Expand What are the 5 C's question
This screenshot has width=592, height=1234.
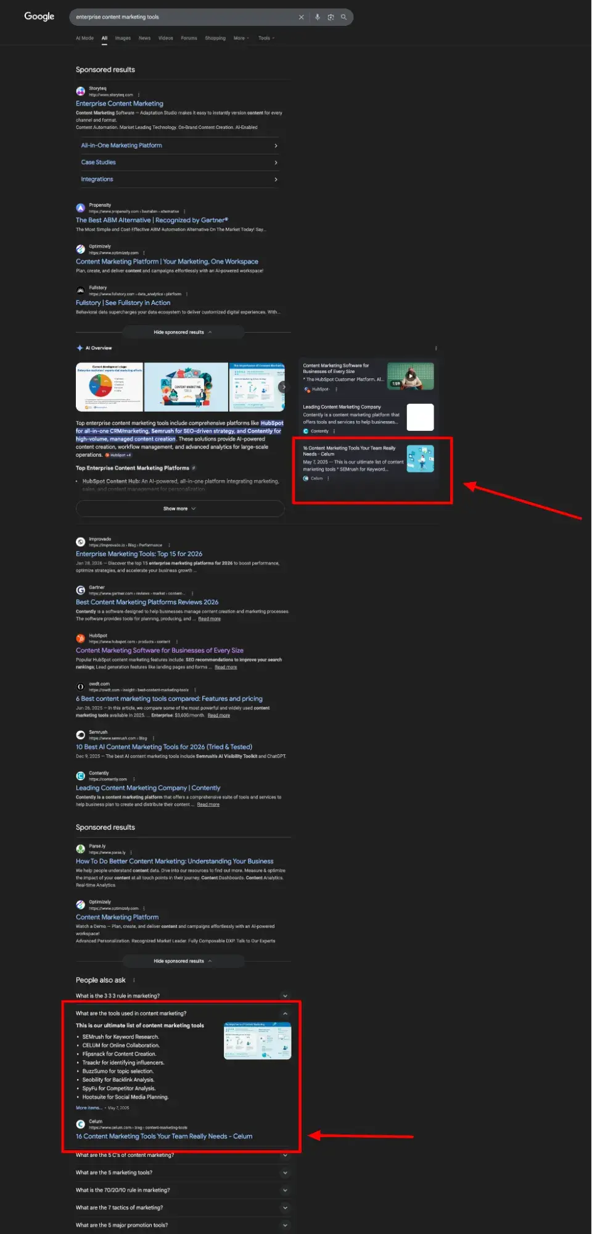coord(183,1155)
